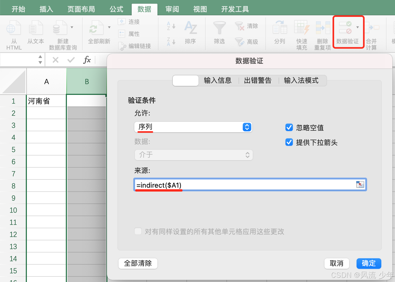This screenshot has width=395, height=282.
Task: Click the From HTML import icon
Action: [14, 28]
